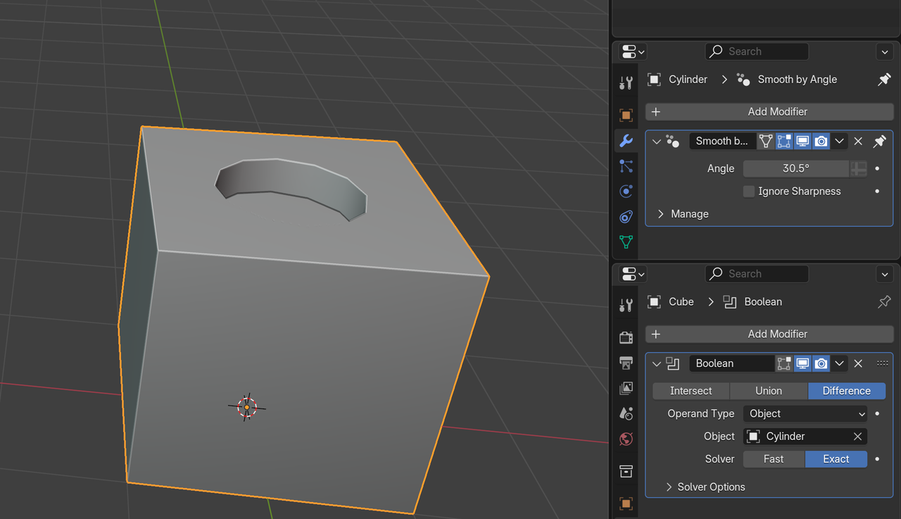Toggle Smooth by Angle viewport display visibility

(x=802, y=141)
